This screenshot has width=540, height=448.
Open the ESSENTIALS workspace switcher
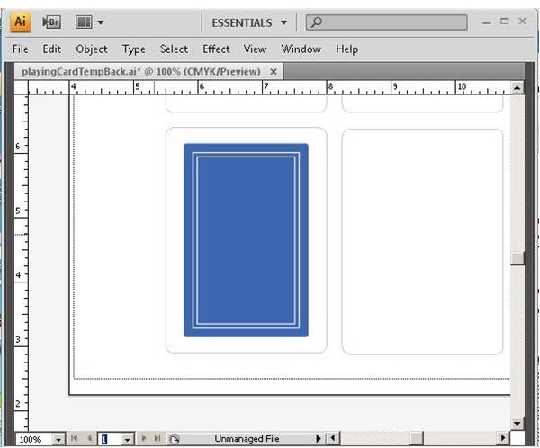249,23
